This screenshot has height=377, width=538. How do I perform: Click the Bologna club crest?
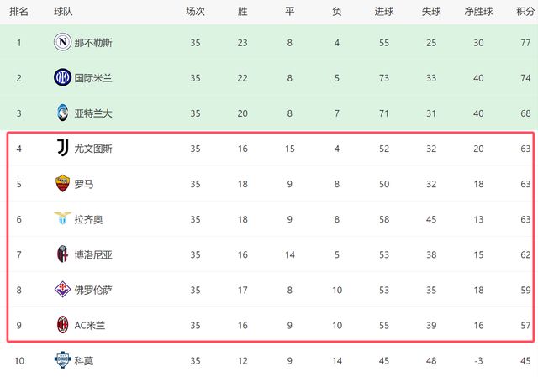62,254
